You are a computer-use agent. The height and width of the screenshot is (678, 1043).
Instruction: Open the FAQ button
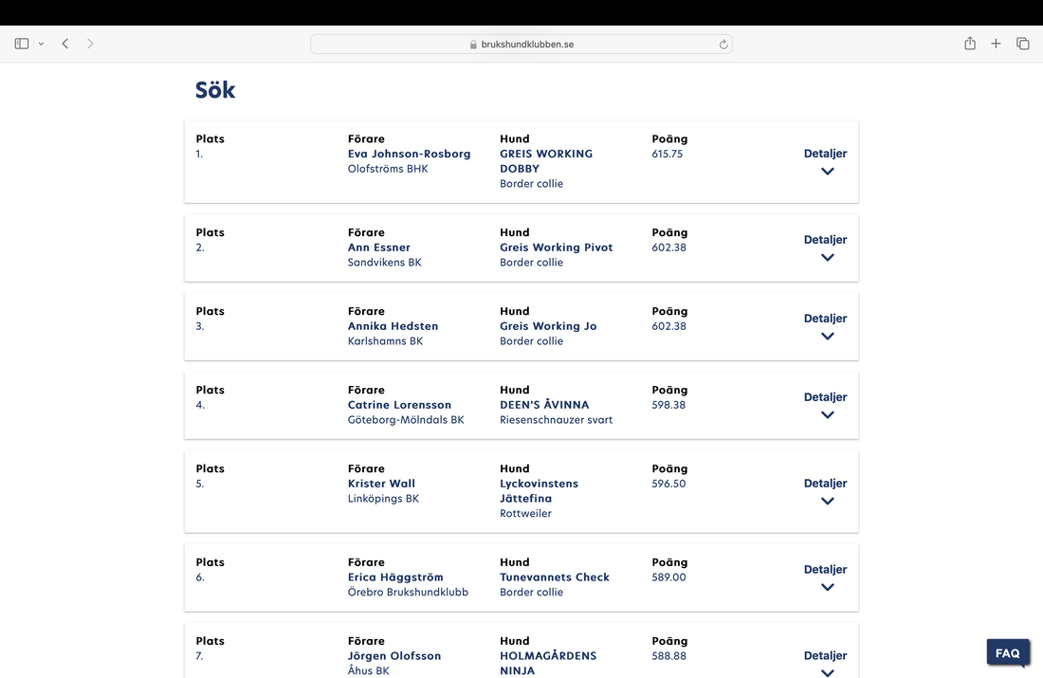pyautogui.click(x=1007, y=653)
